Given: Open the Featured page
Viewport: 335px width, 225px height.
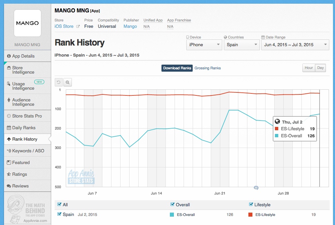Looking at the screenshot, I should point(27,162).
